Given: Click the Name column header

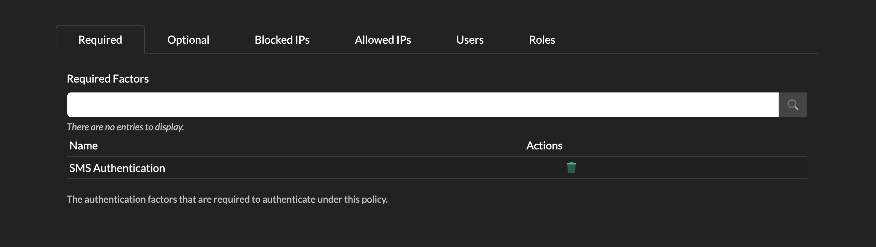Looking at the screenshot, I should click(83, 146).
